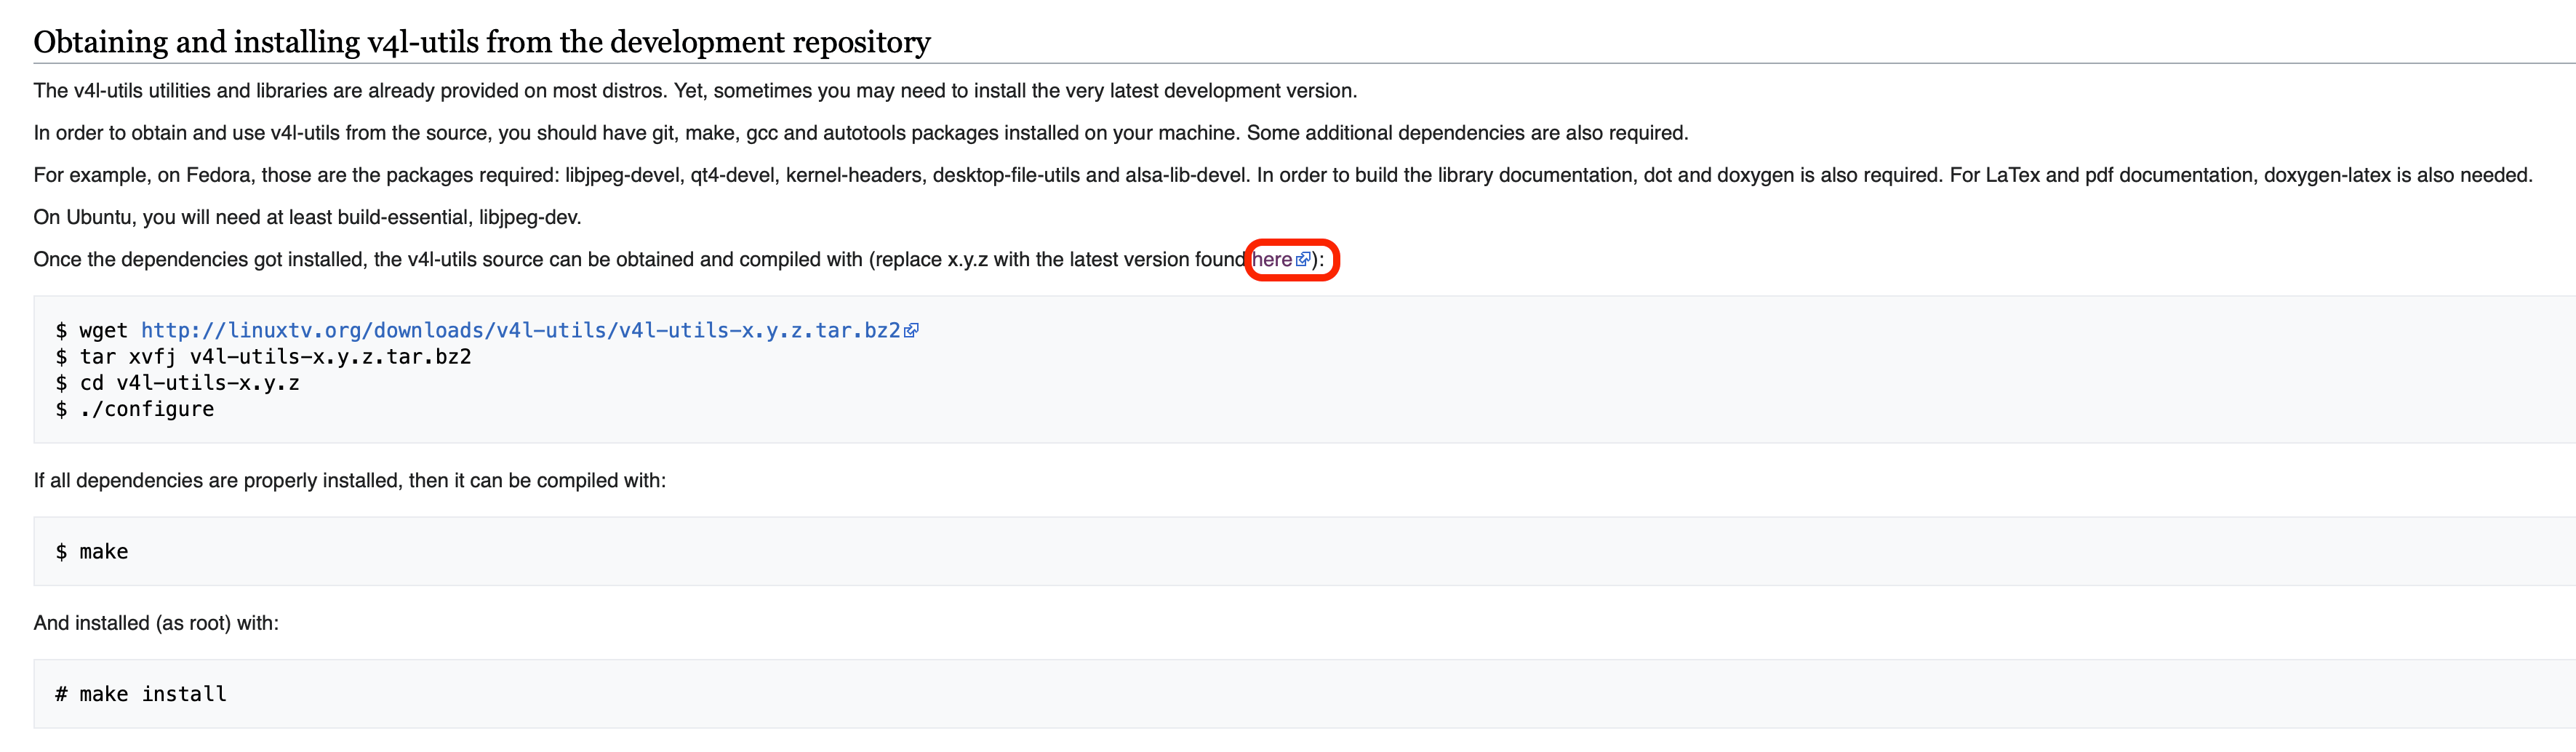Click the '# make install' command text
2576x752 pixels.
click(x=141, y=694)
